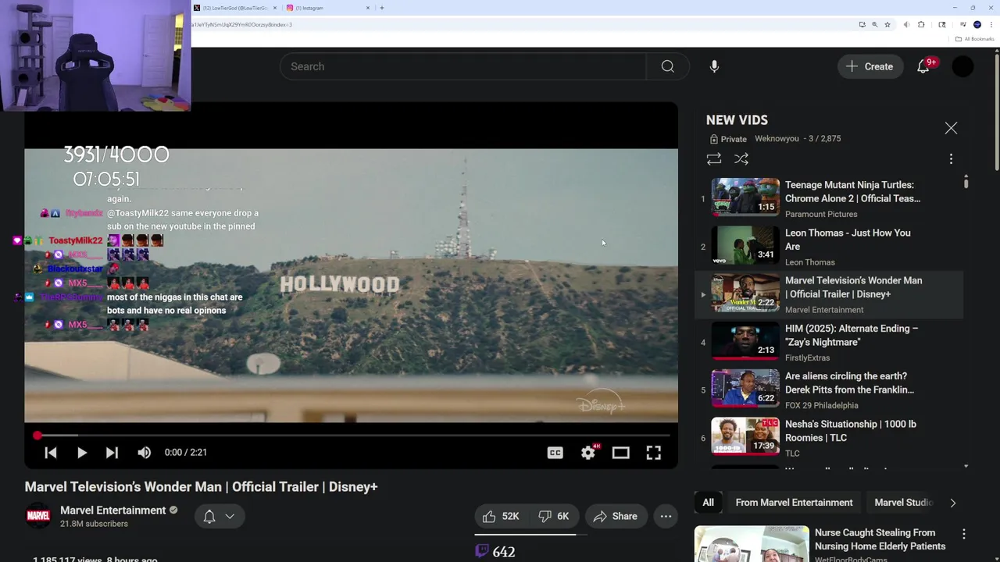
Task: Open playlist options three-dot menu
Action: point(951,158)
